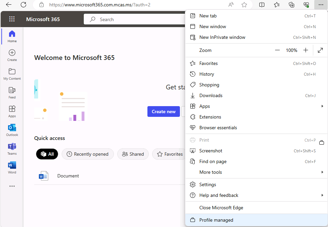Open Create in the left sidebar
This screenshot has width=328, height=227.
pyautogui.click(x=12, y=55)
